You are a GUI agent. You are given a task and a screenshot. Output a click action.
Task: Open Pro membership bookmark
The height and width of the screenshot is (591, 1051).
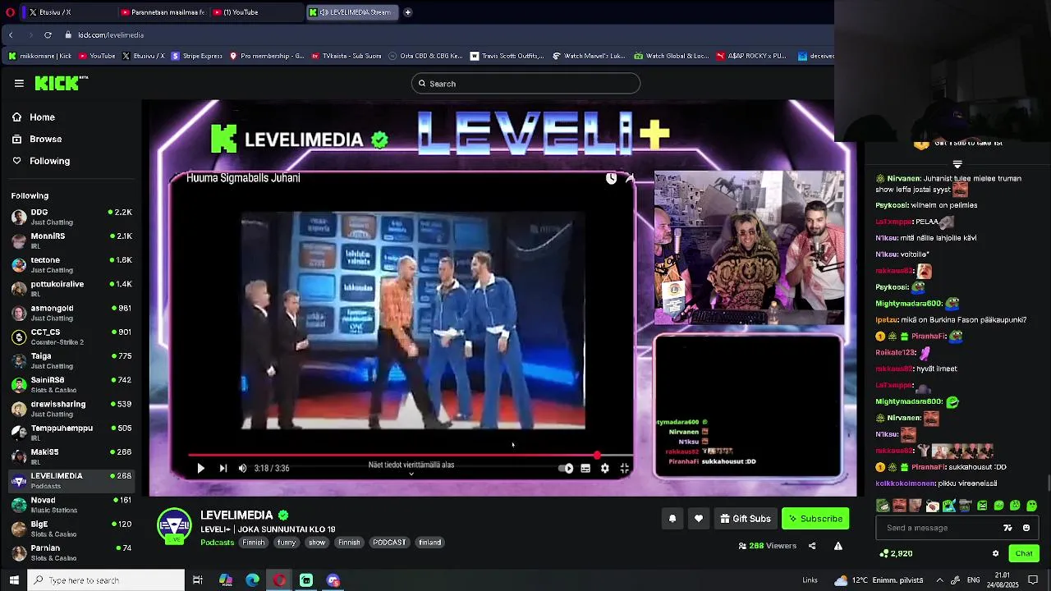(x=267, y=56)
